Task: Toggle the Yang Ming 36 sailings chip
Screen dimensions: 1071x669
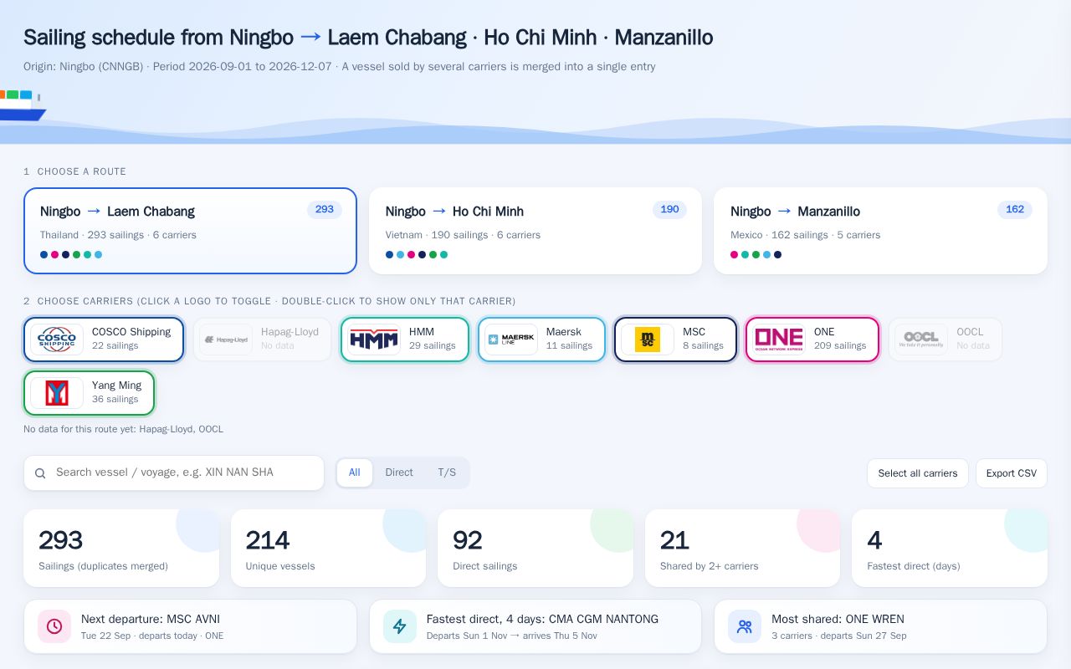Action: 90,393
